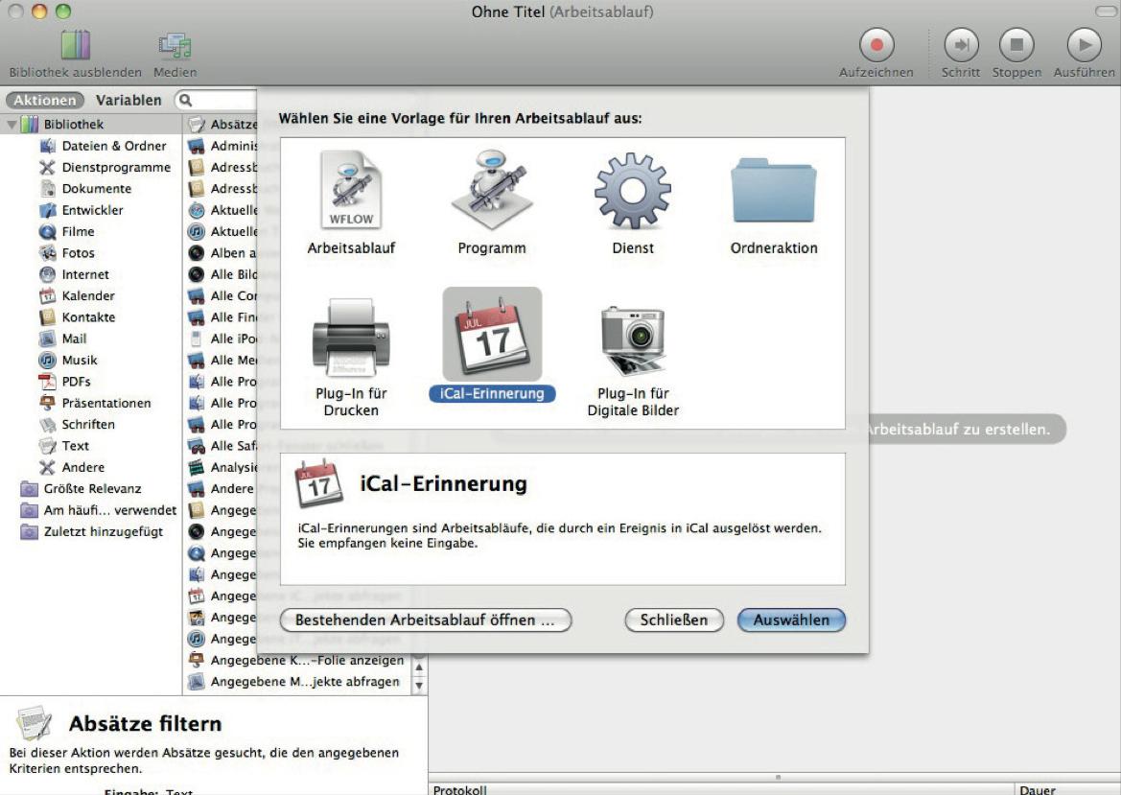Screen dimensions: 1121x795
Task: Select Angegebene K...-Folie anzeigen action
Action: tap(296, 661)
